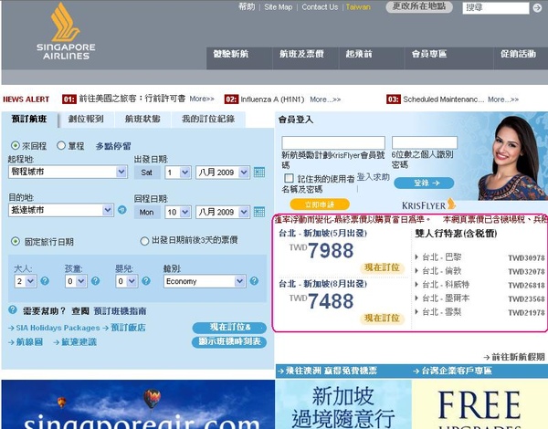The image size is (548, 429).
Task: Click the Singapore Airlines logo
Action: click(66, 31)
